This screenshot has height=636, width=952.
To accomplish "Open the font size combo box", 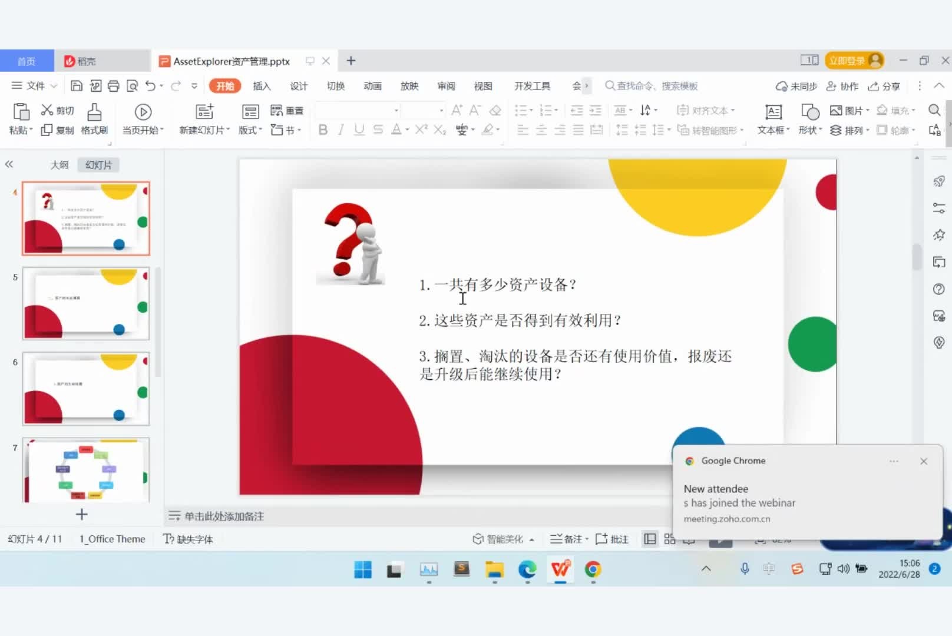I will click(423, 110).
